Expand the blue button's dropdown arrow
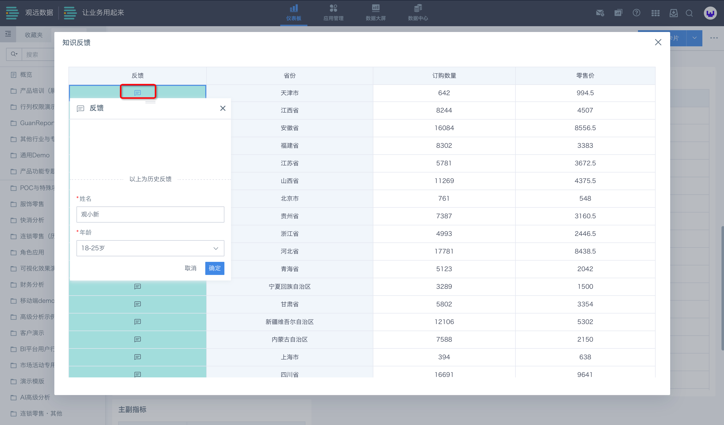This screenshot has width=724, height=425. 694,38
